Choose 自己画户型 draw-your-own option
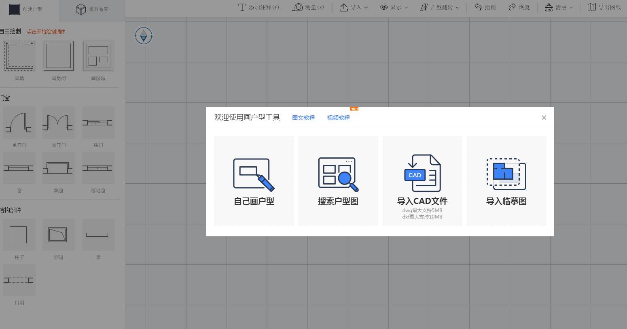627x329 pixels. click(x=254, y=181)
